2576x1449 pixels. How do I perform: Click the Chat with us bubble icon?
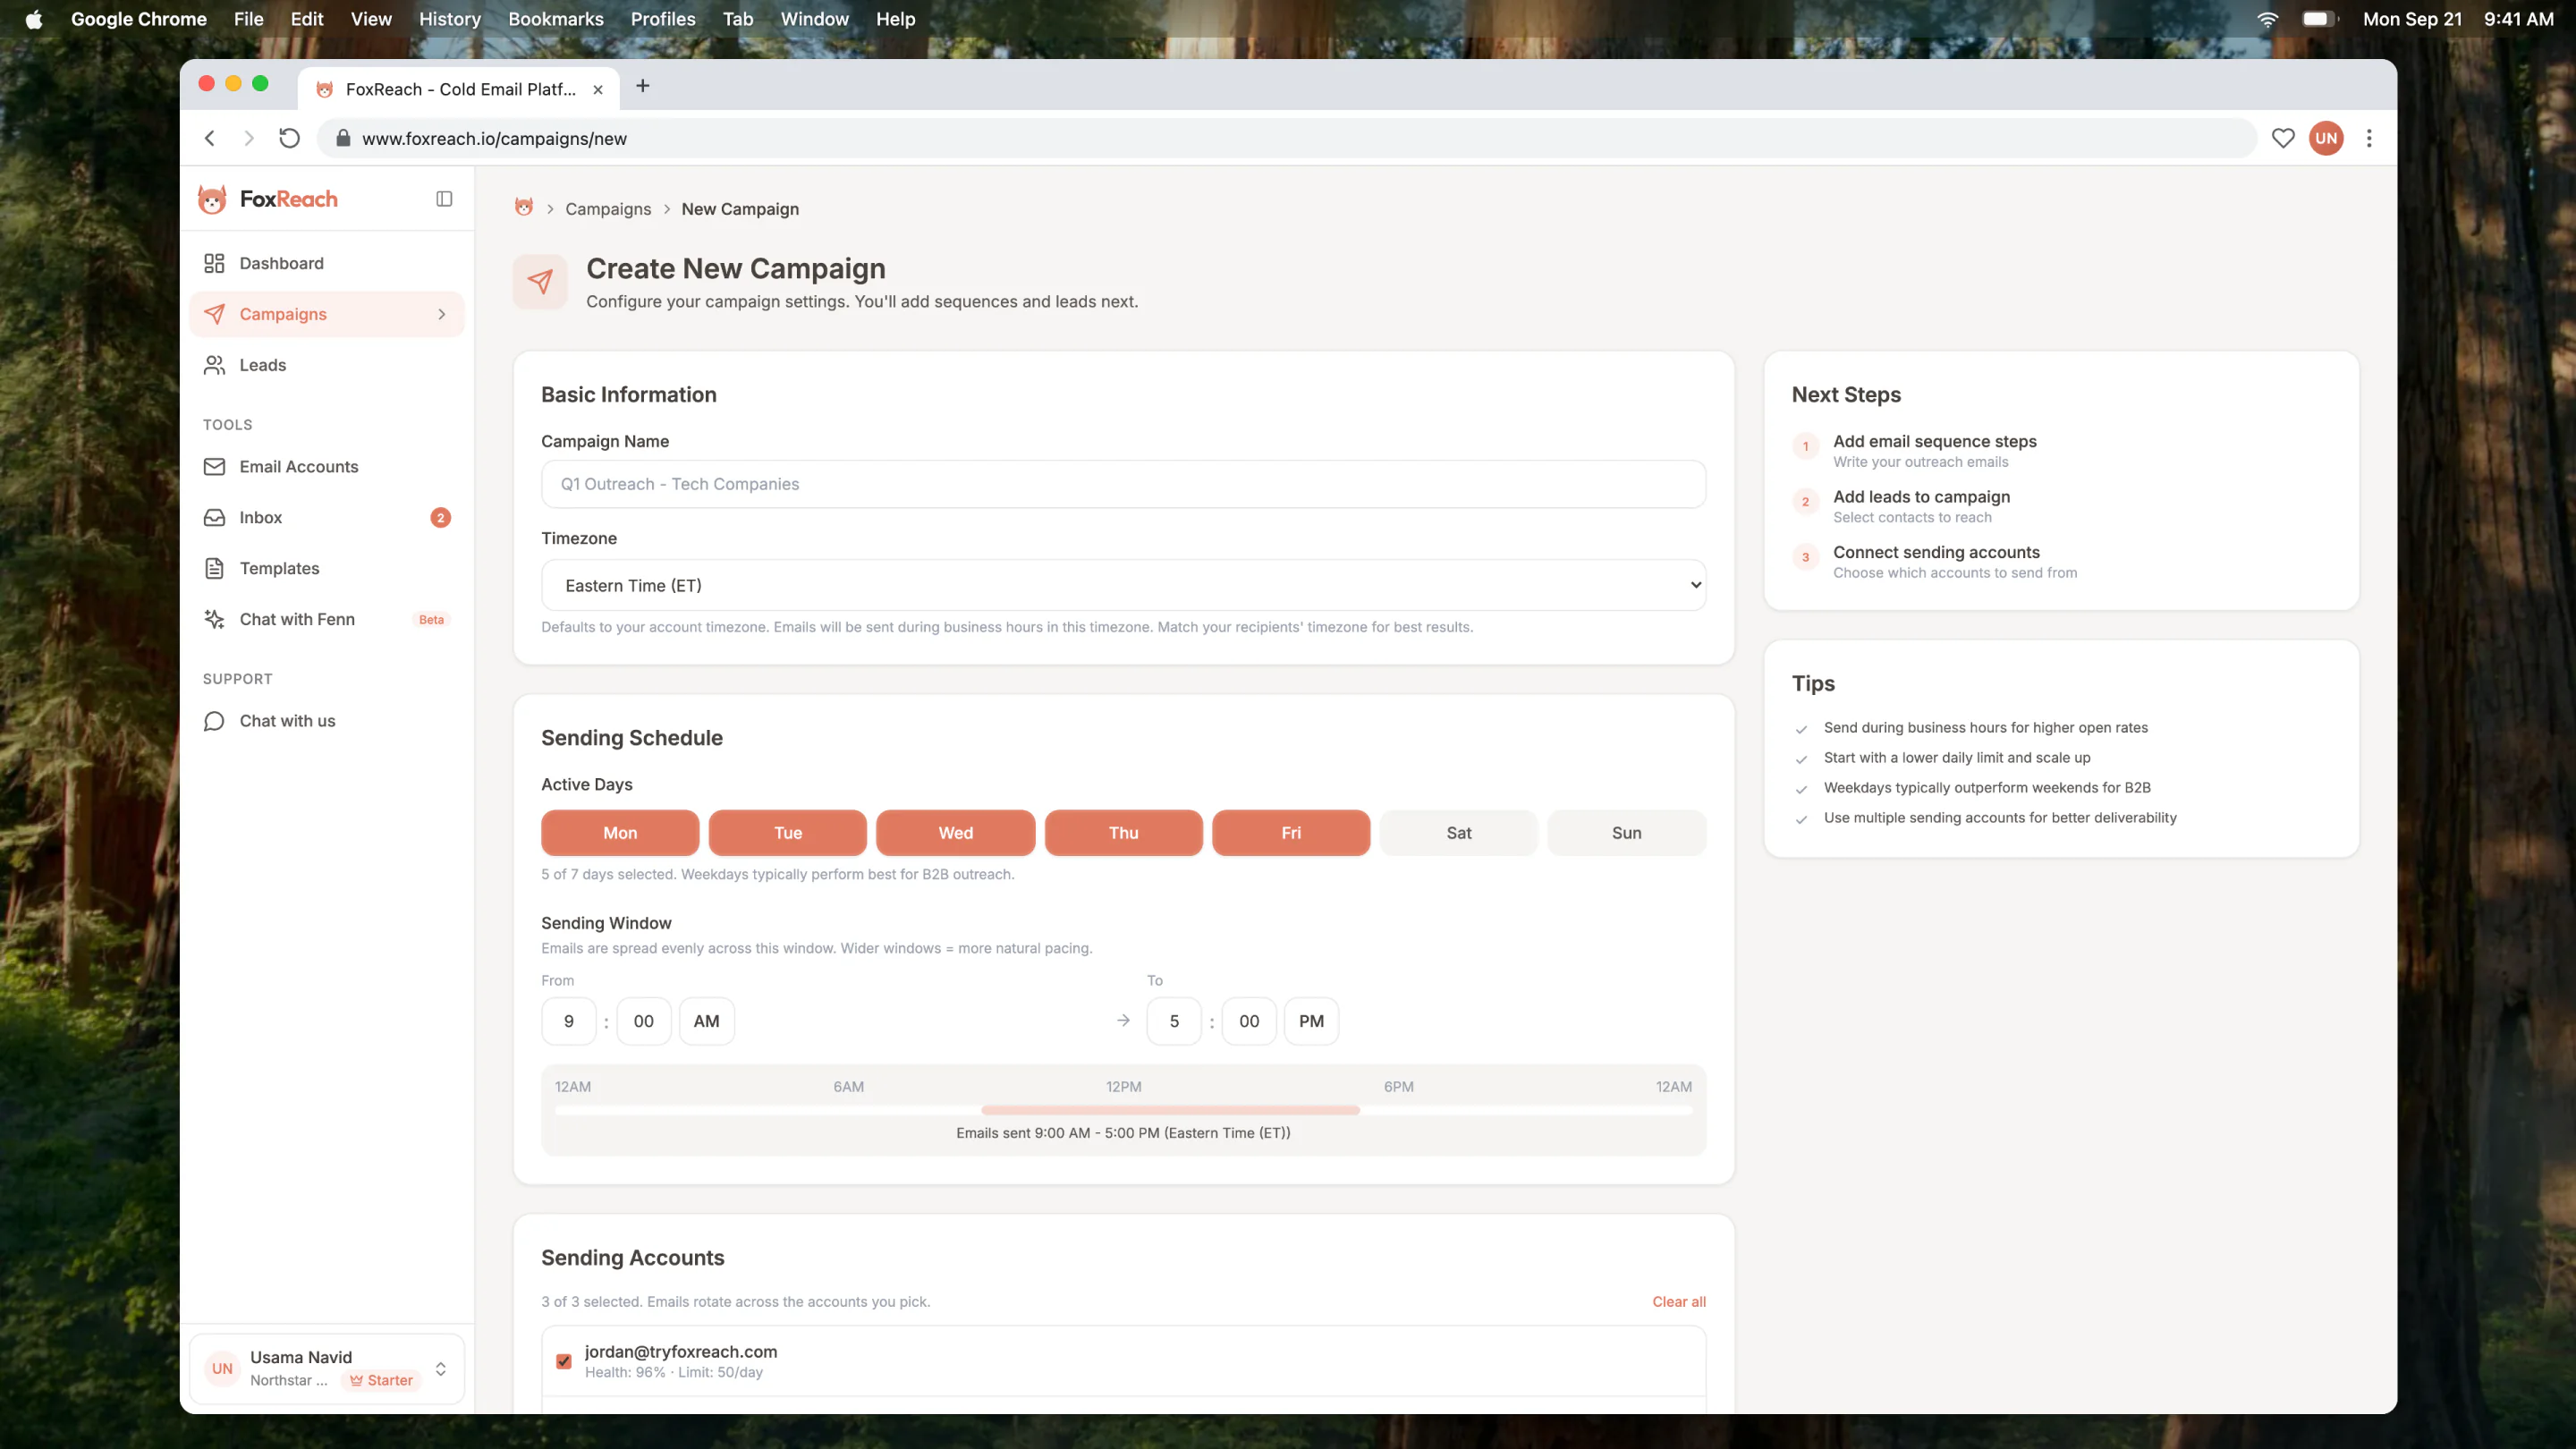214,721
